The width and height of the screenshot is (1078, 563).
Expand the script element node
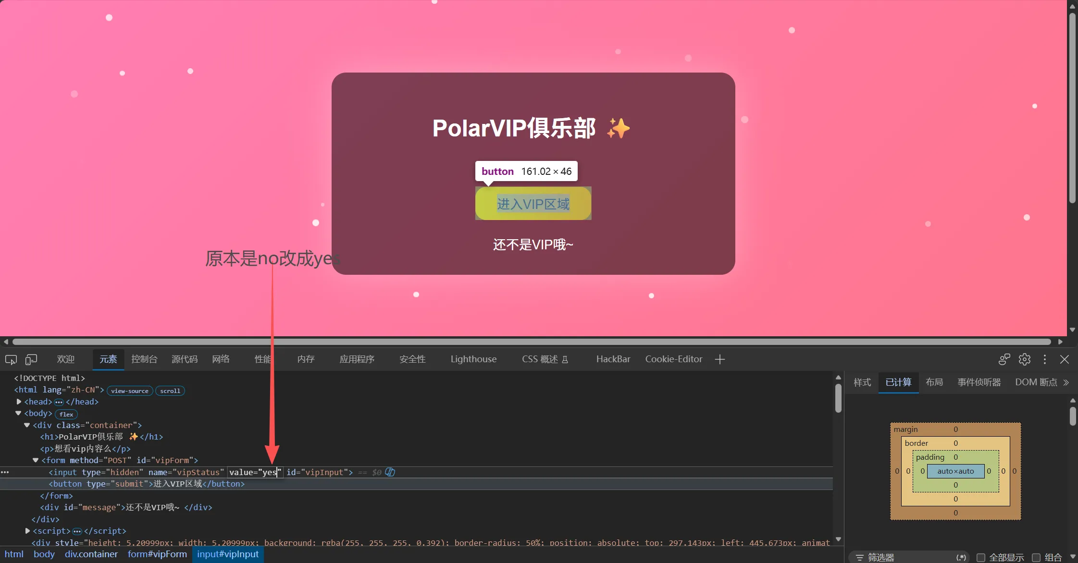coord(27,531)
